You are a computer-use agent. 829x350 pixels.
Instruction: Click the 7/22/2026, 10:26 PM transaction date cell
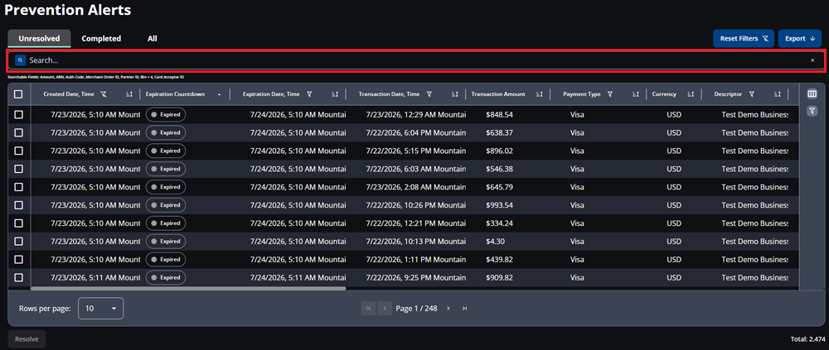coord(415,205)
